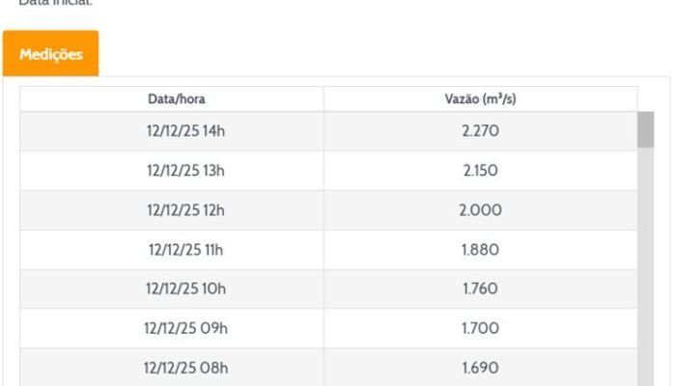
Task: Pick the 12/12/25 09h date cell
Action: [185, 328]
